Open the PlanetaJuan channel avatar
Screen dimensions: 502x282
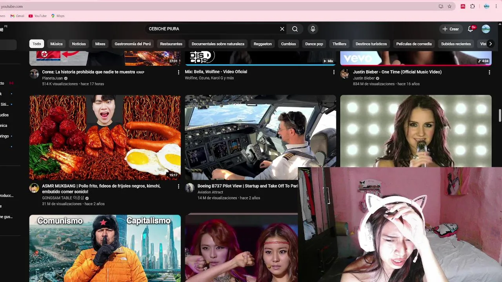34,74
